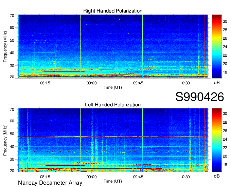Click the 50 frequency tick on top plot

click(x=12, y=40)
